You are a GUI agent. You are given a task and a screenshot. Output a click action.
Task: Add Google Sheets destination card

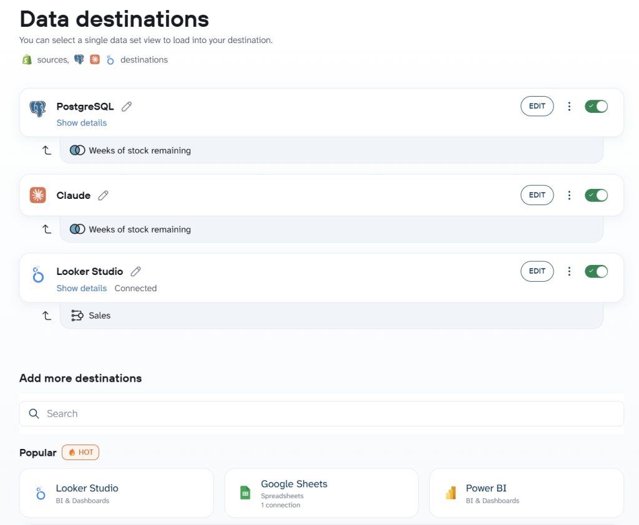click(x=321, y=493)
